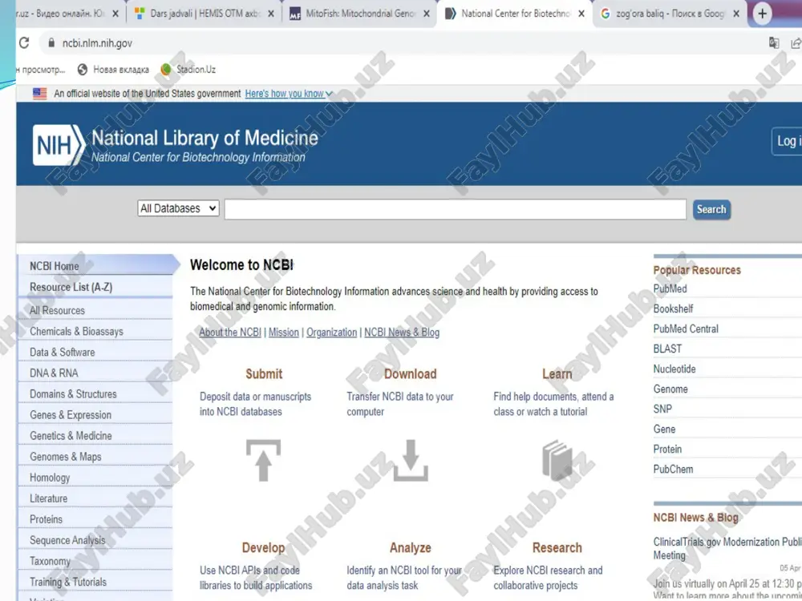Open Taxonomy category

click(x=95, y=561)
